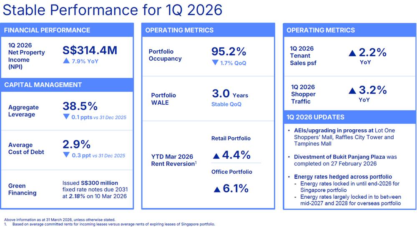Select the 'S$314.4M' NPI value

click(90, 50)
